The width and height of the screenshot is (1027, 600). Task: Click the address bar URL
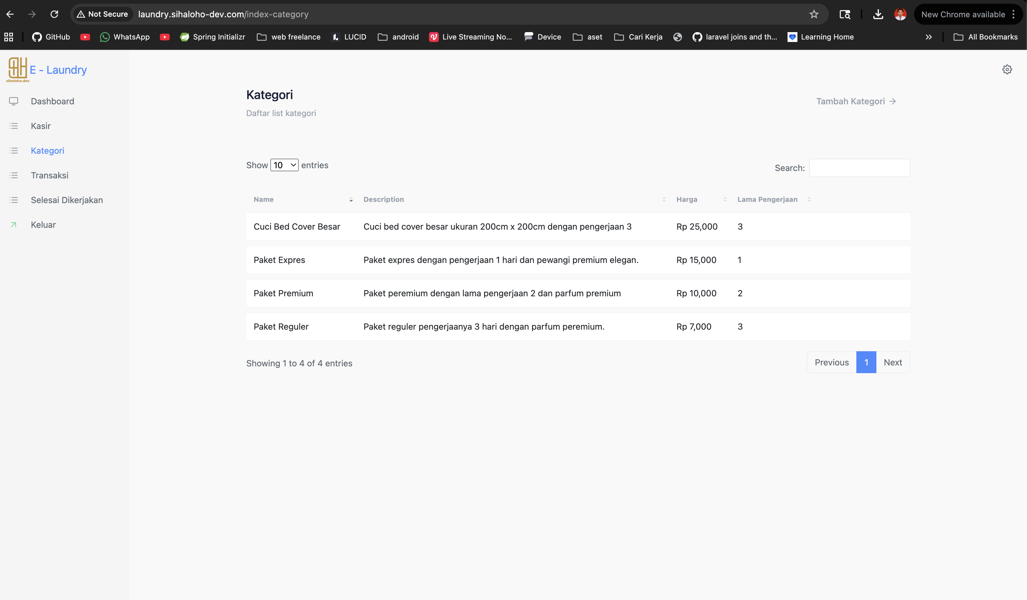click(223, 14)
